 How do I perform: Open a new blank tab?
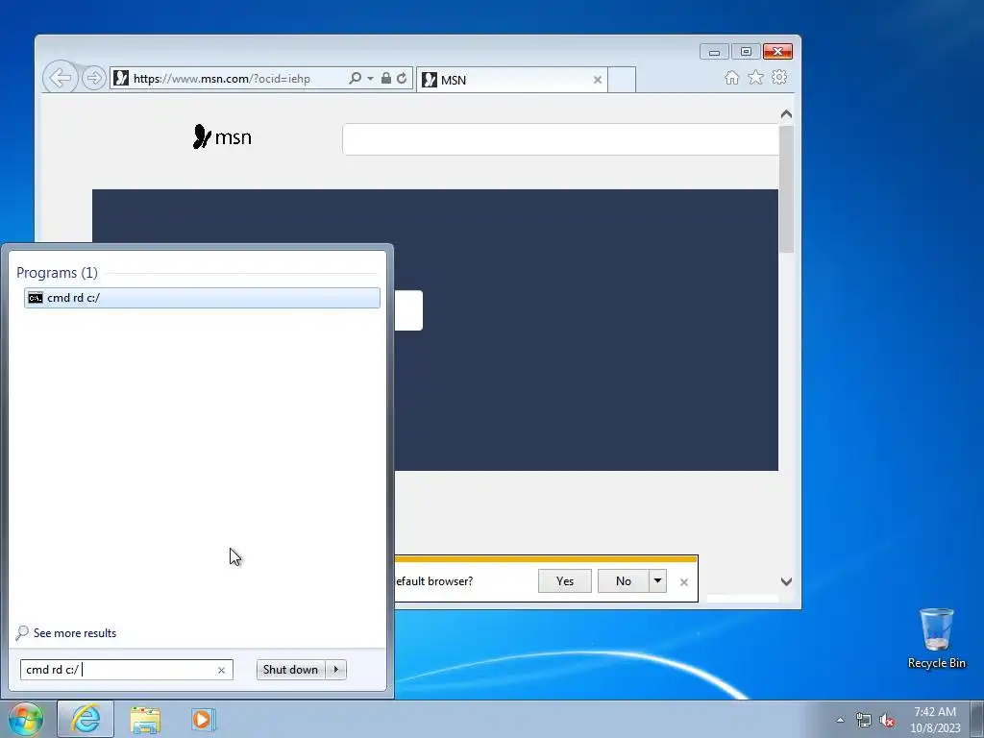point(622,80)
